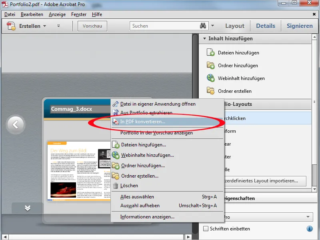The width and height of the screenshot is (320, 240).
Task: Open the Datei menu
Action: [x=10, y=14]
